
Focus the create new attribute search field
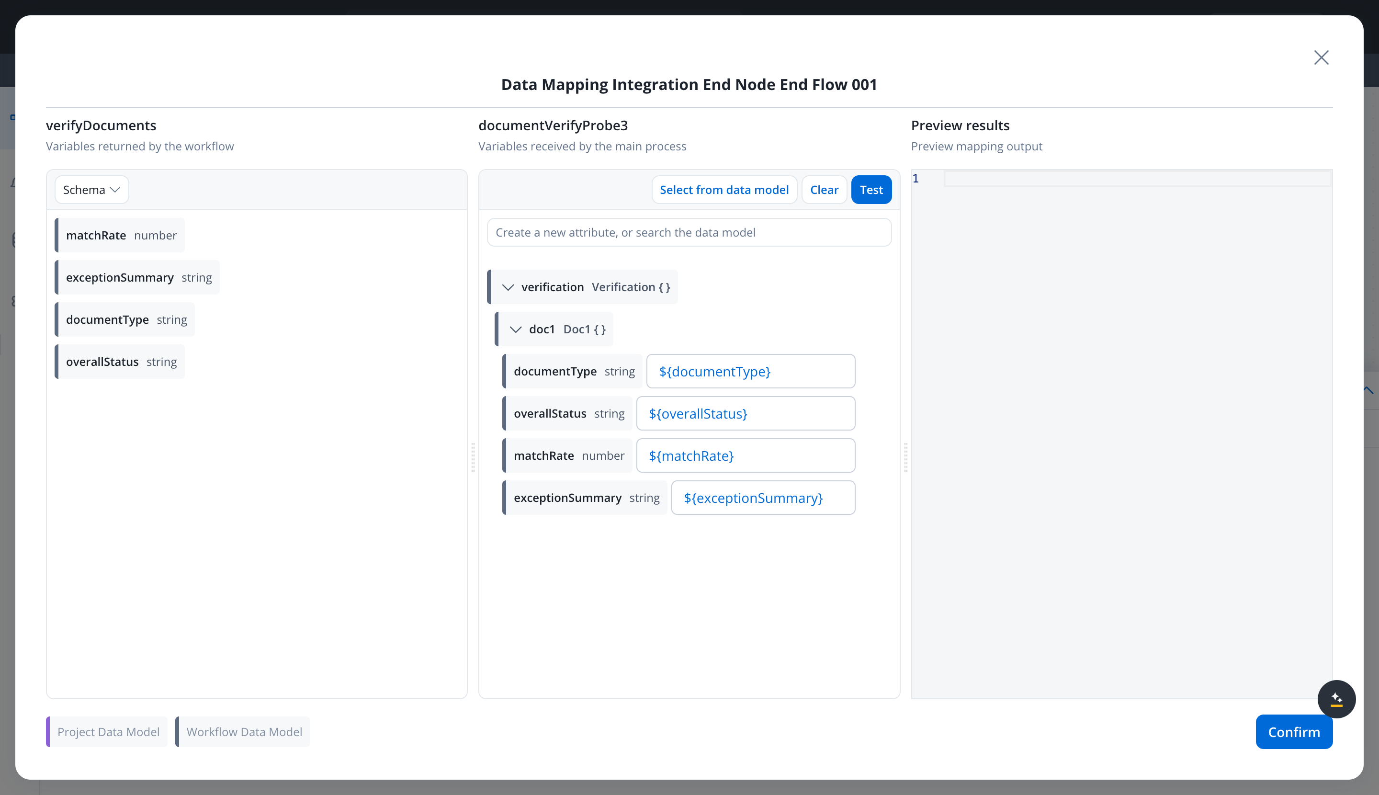(x=689, y=232)
